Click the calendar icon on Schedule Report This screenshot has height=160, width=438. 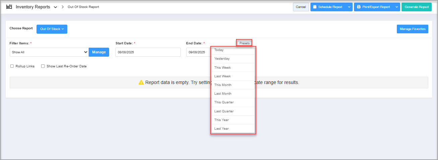[315, 7]
